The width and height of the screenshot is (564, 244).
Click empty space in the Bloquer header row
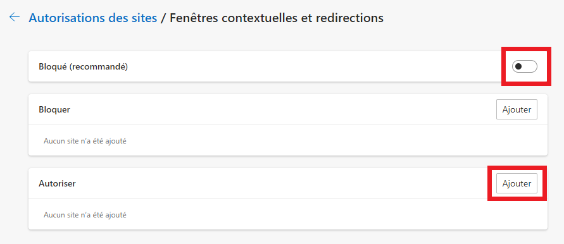[x=280, y=109]
